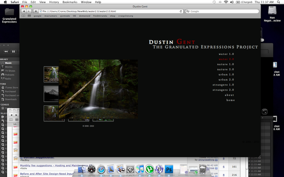The width and height of the screenshot is (284, 177).
Task: Click the Safari compass icon in Dock
Action: 101,169
